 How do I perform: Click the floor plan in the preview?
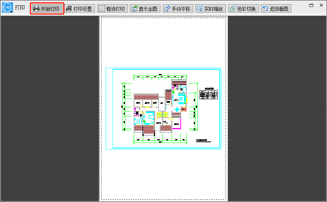pos(160,108)
